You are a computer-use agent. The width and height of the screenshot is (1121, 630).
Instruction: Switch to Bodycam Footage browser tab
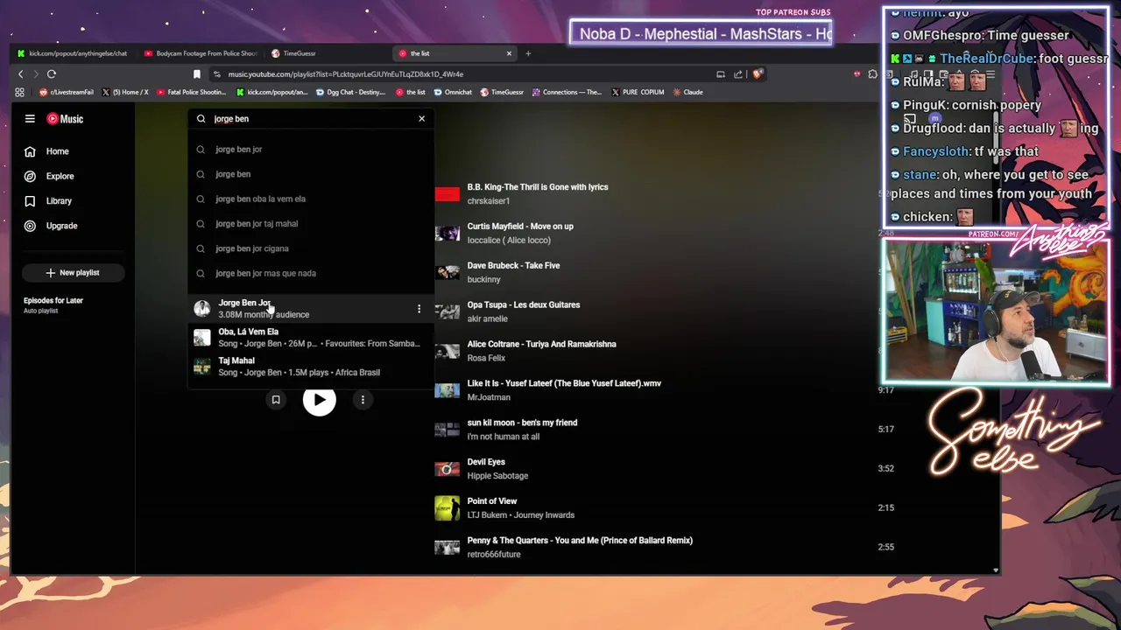point(201,53)
